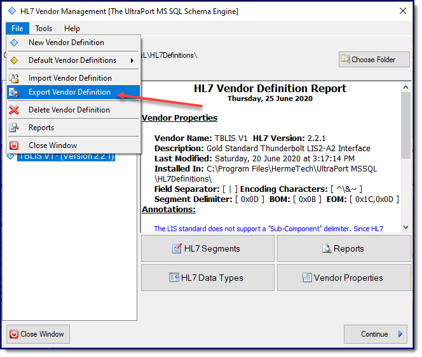
Task: Open the Reports button below the report
Action: click(x=344, y=248)
